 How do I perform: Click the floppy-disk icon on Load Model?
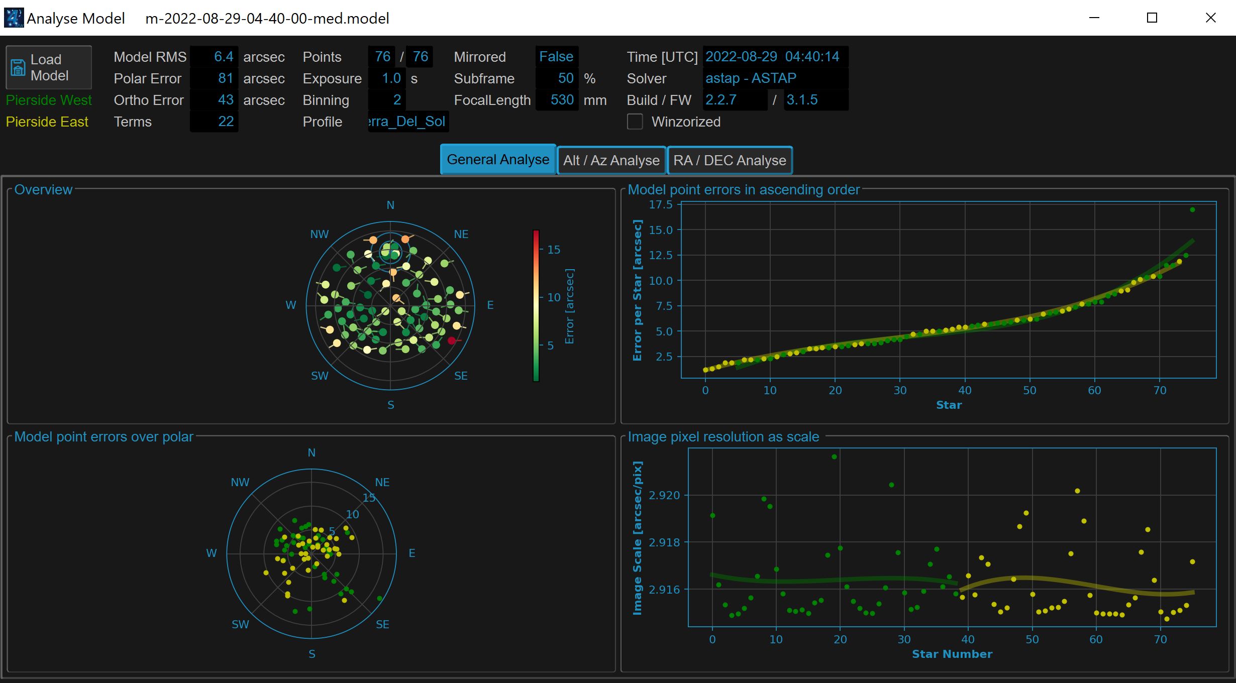tap(17, 67)
